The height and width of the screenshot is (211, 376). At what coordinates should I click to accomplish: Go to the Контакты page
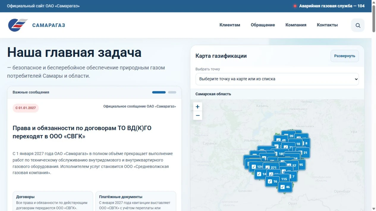[327, 25]
